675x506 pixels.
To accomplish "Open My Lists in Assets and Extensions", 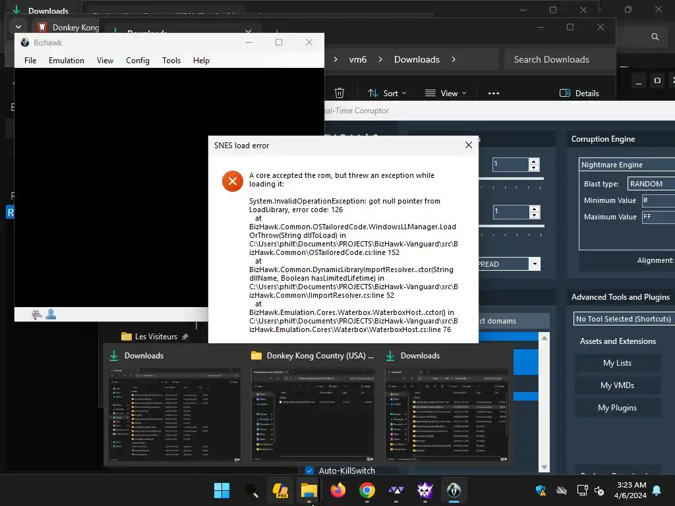I will 617,363.
